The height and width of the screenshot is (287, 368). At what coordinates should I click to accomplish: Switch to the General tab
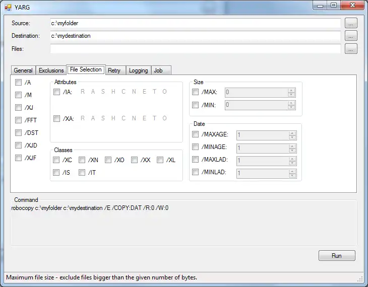tap(23, 70)
